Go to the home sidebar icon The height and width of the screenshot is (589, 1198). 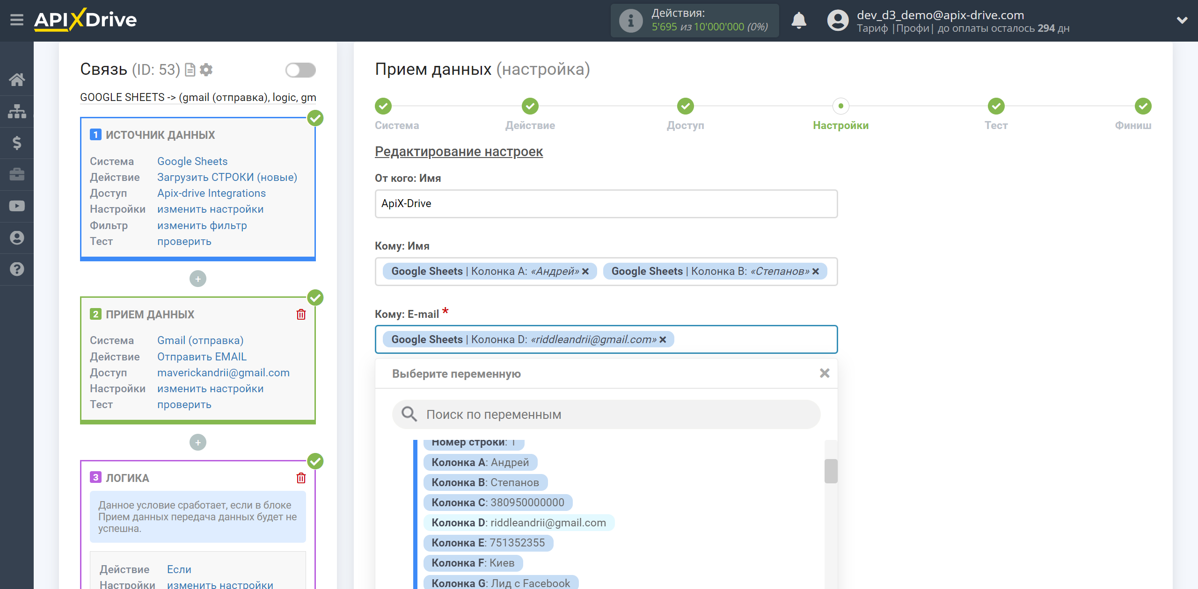pyautogui.click(x=17, y=79)
